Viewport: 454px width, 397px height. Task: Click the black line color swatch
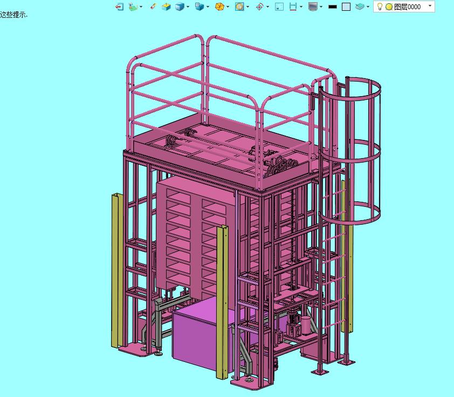coord(333,6)
